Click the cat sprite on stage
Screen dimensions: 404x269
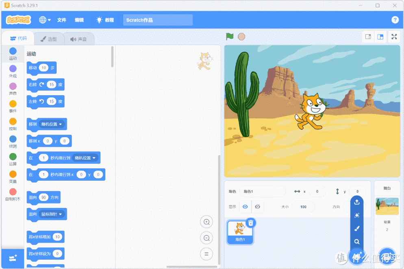pos(311,112)
